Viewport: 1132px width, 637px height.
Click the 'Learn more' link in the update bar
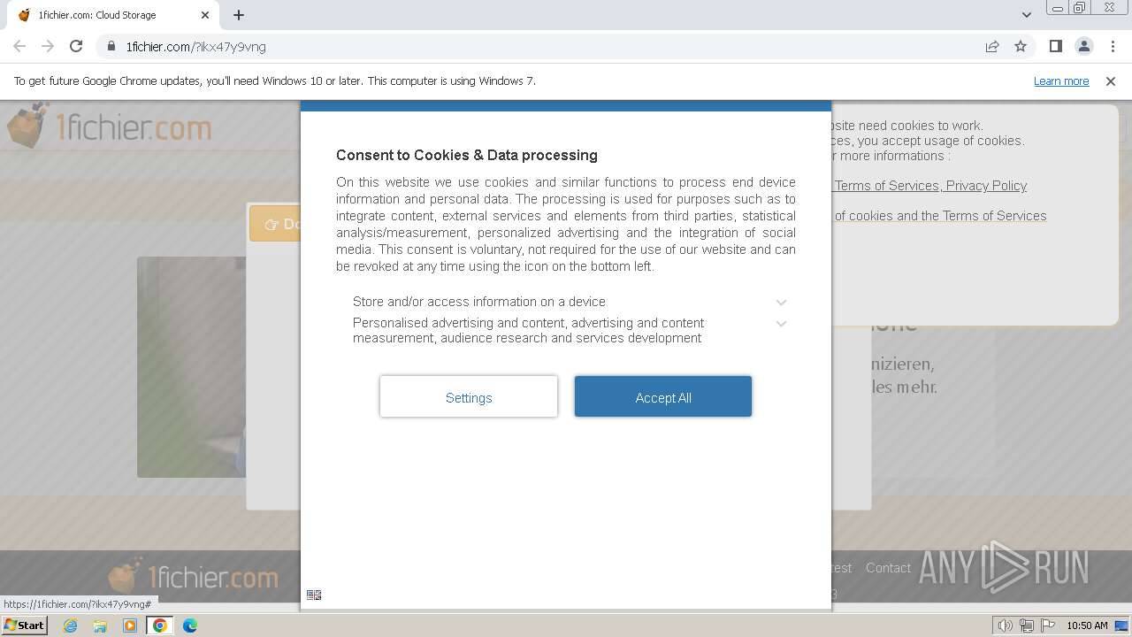1061,81
